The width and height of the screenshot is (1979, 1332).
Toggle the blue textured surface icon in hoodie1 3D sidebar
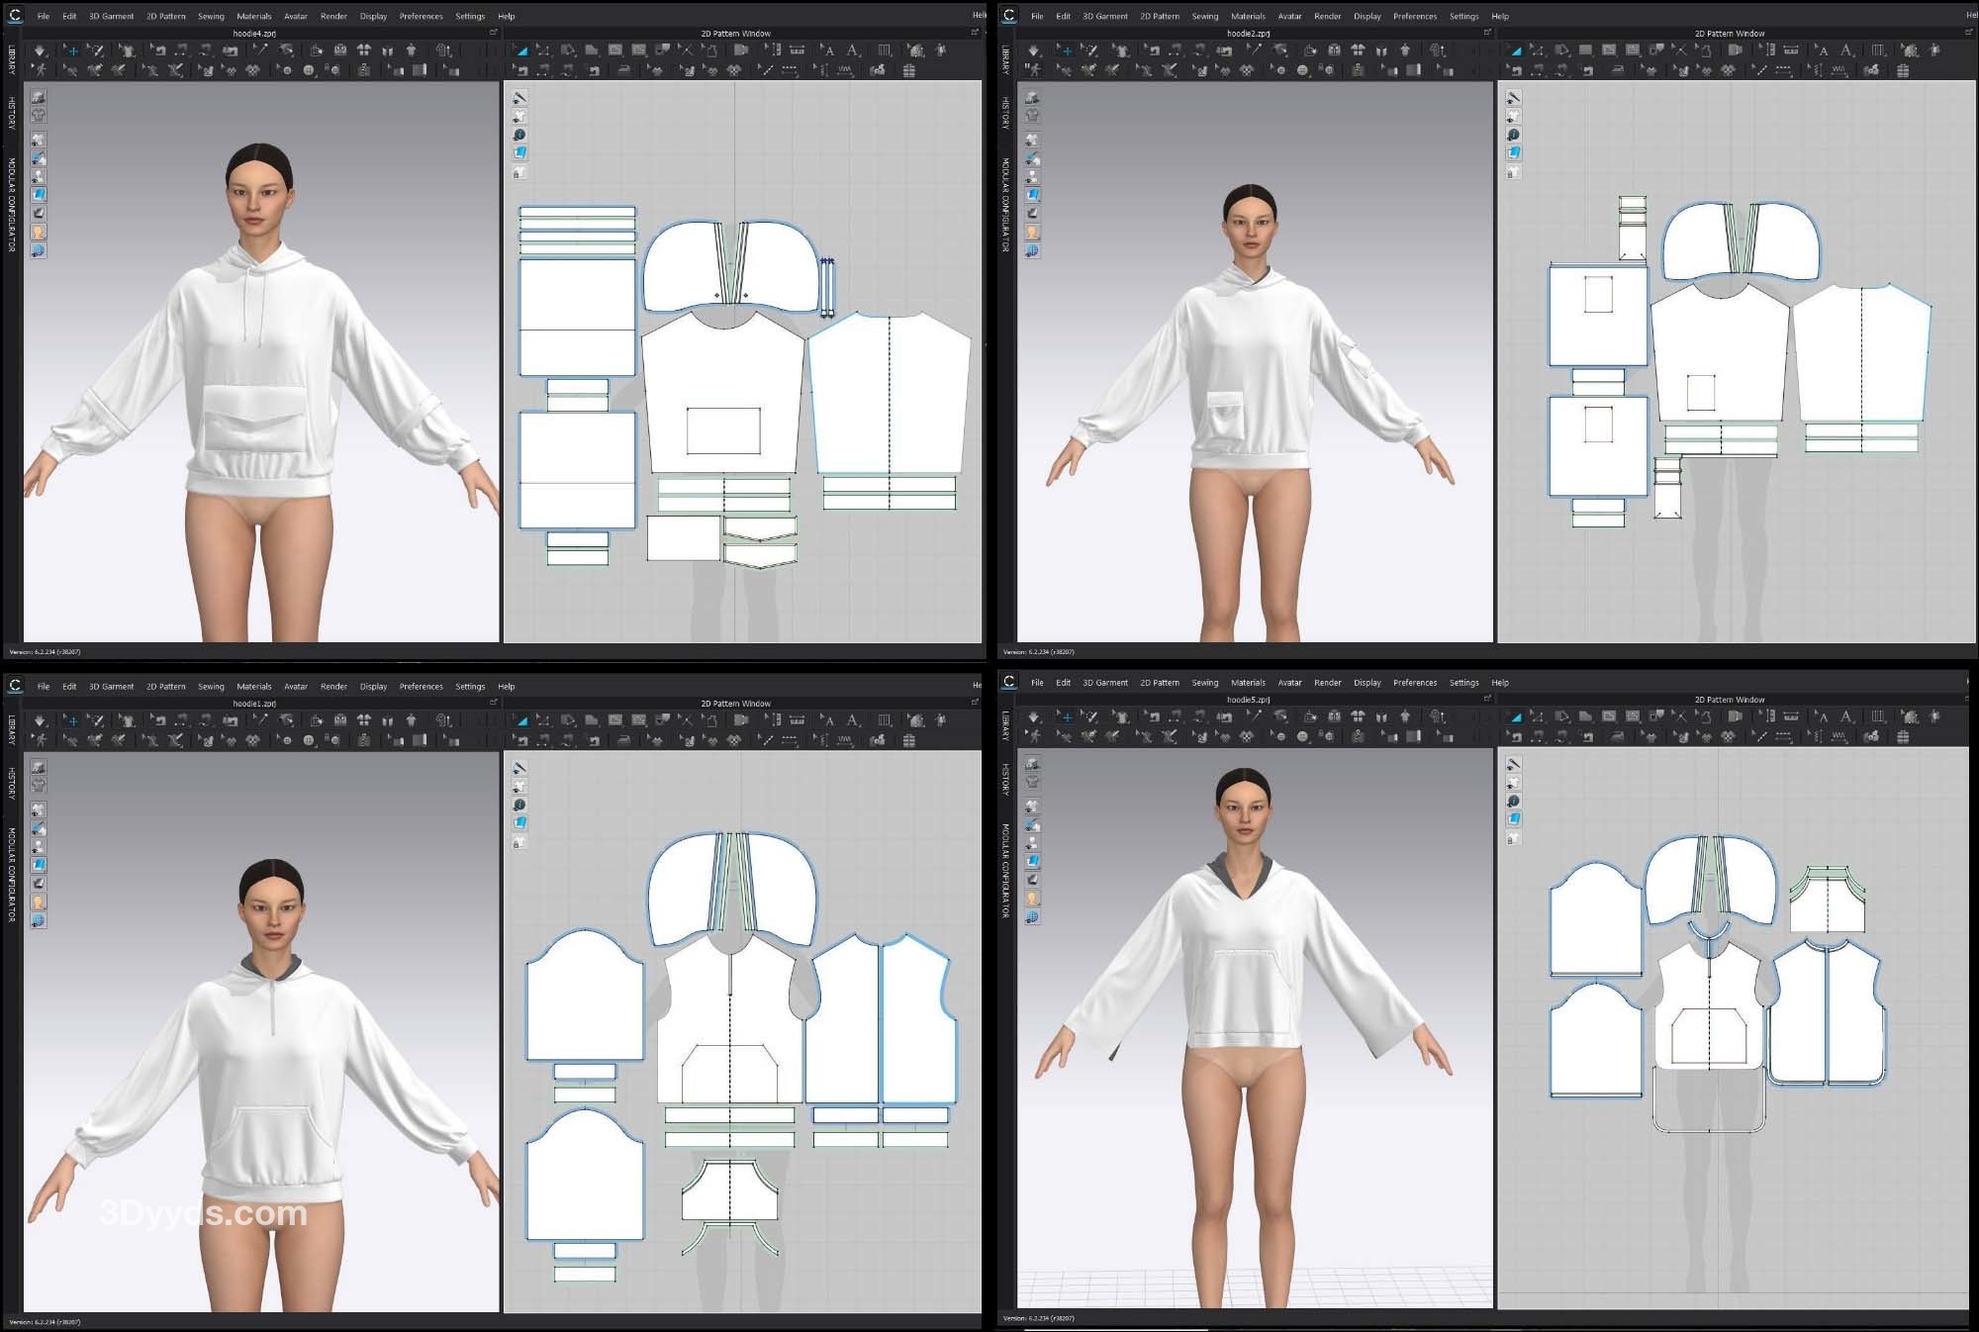(x=39, y=865)
